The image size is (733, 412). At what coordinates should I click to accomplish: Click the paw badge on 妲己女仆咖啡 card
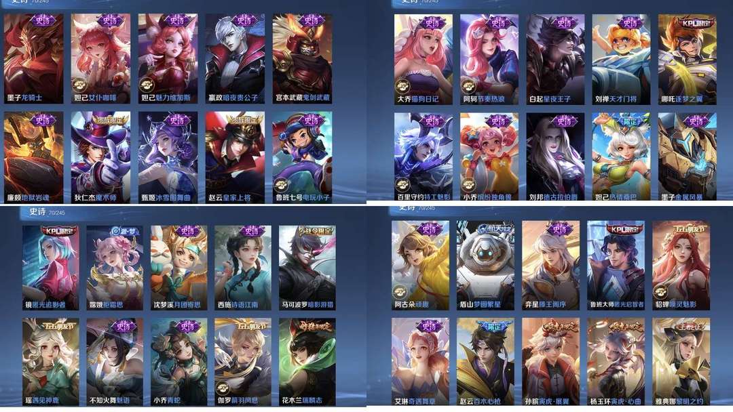tap(79, 85)
